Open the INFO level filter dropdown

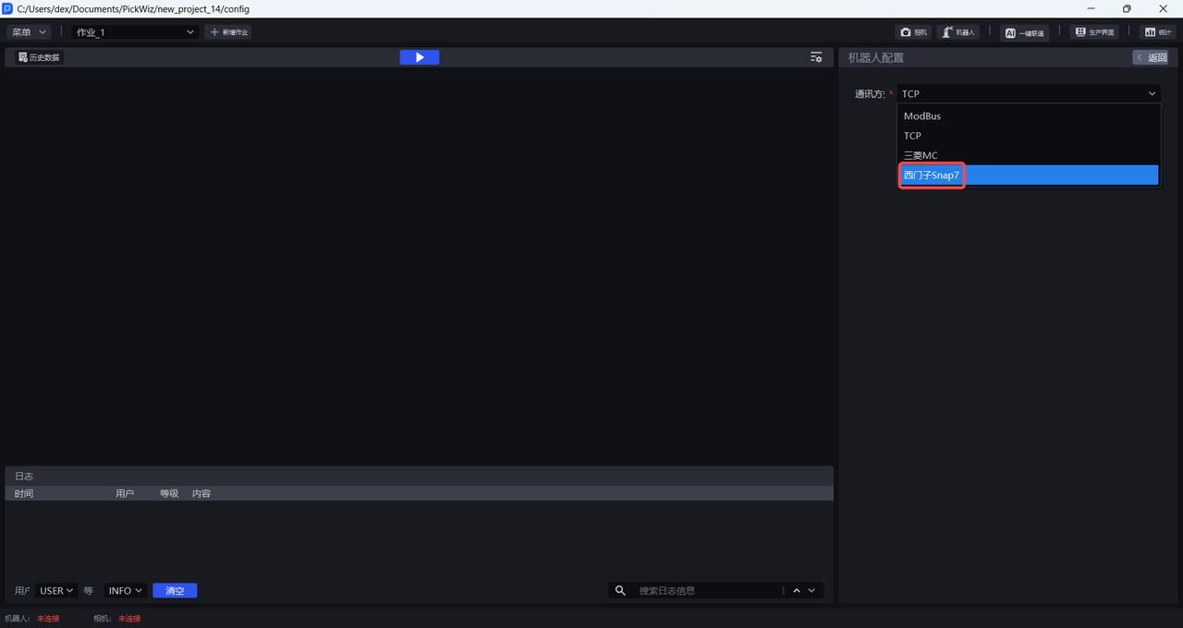[x=126, y=591]
